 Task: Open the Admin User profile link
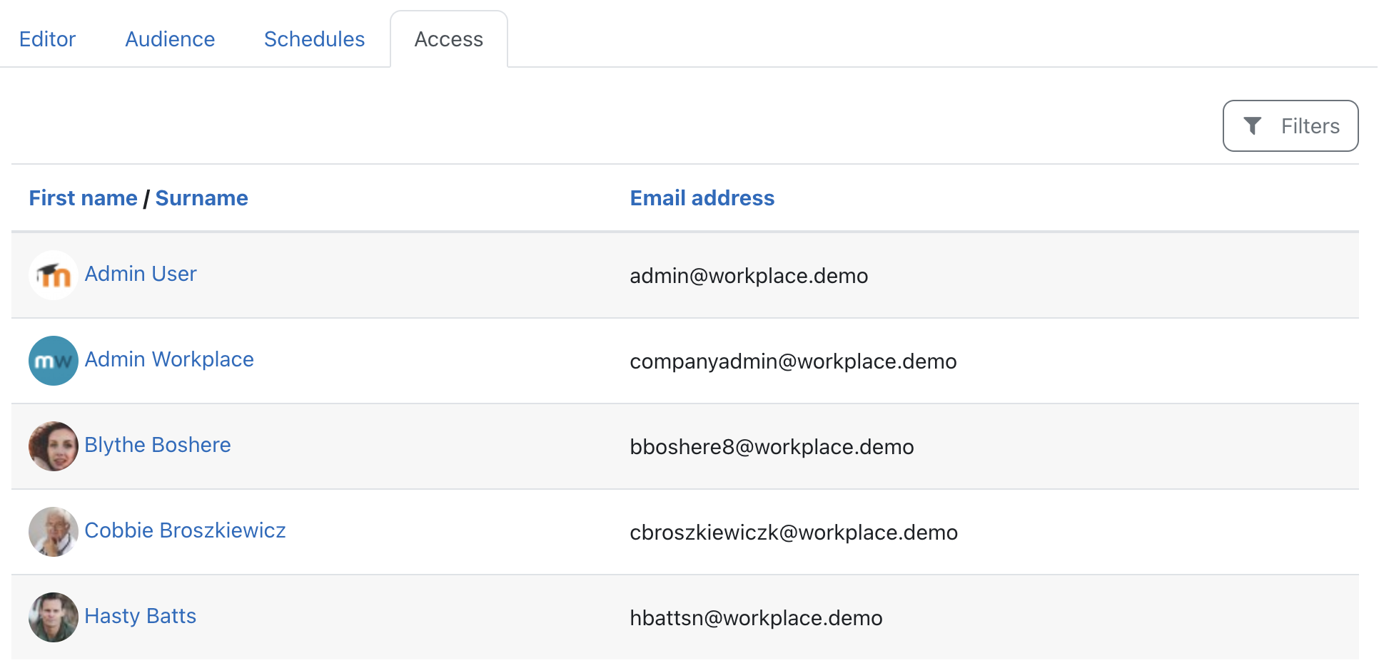coord(141,274)
